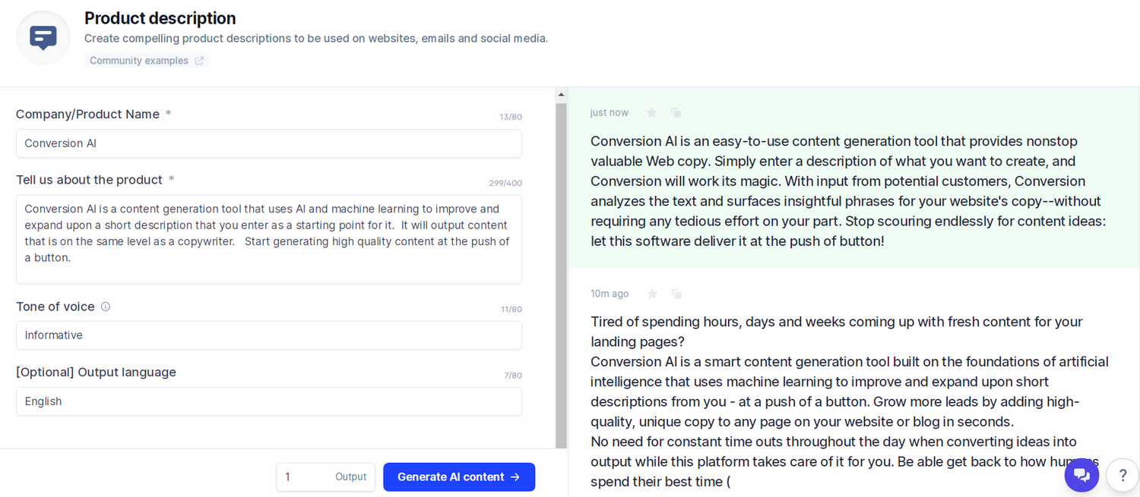Screen dimensions: 1140x497
Task: Click the "10m ago" timestamp label
Action: pos(610,294)
